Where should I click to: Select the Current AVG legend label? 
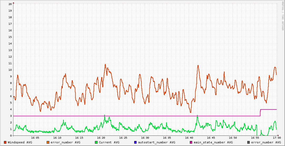pyautogui.click(x=109, y=142)
